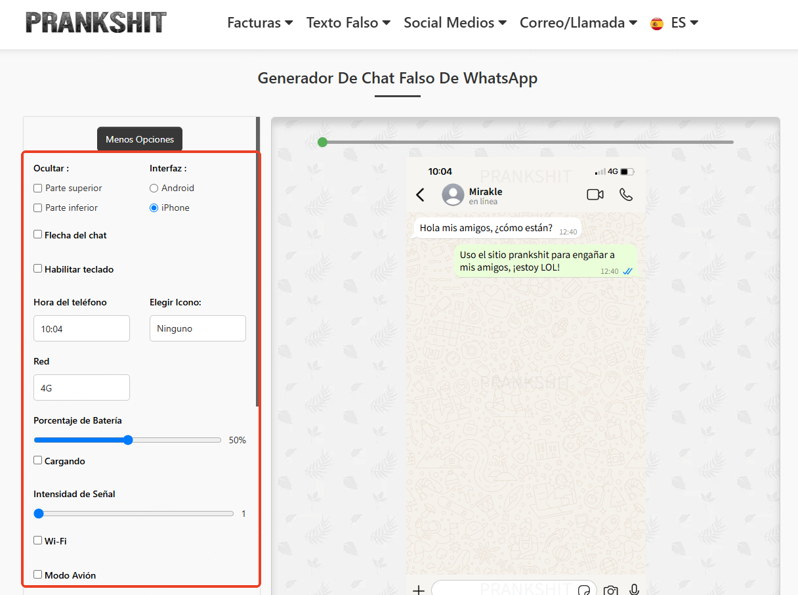The height and width of the screenshot is (595, 798).
Task: Click the 4G label in phone status bar
Action: (x=613, y=171)
